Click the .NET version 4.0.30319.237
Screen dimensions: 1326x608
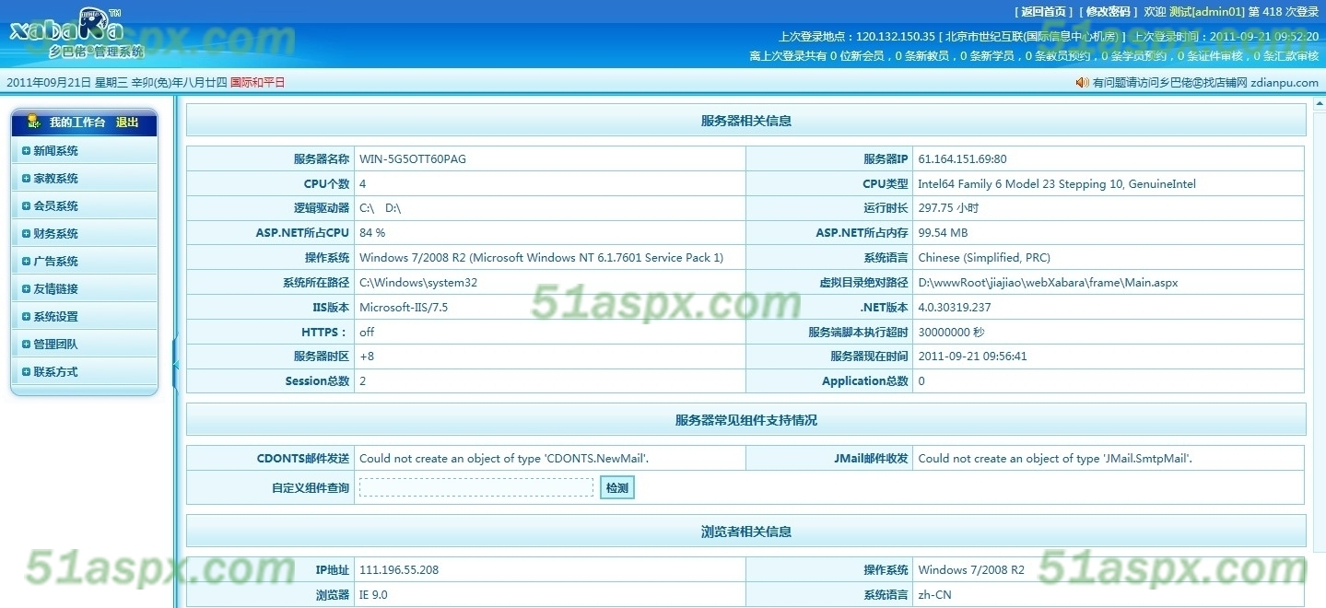click(955, 308)
